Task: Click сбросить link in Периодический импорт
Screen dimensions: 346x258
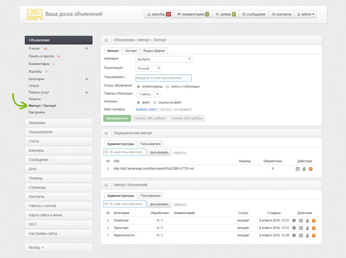Action: click(x=180, y=153)
